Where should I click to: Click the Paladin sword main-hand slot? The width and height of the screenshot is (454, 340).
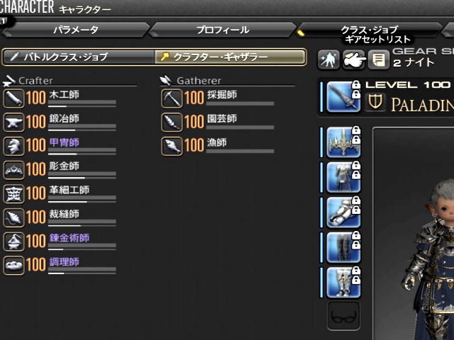pyautogui.click(x=343, y=96)
